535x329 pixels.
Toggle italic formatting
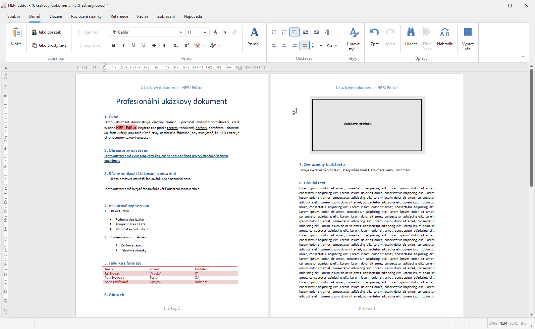click(123, 45)
